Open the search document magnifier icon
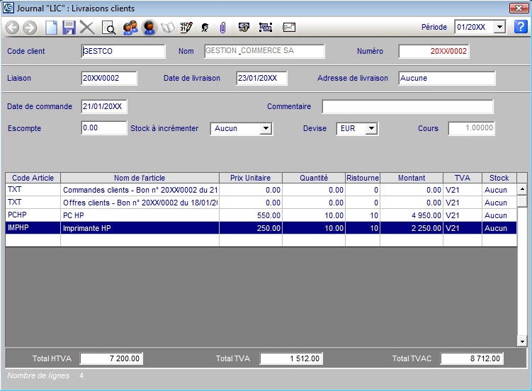The width and height of the screenshot is (532, 391). [x=108, y=28]
